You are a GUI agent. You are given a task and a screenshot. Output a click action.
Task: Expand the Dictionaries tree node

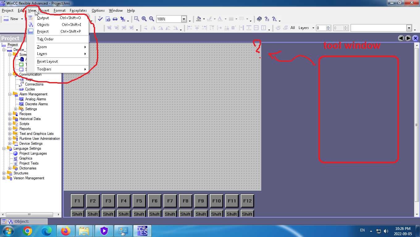coord(10,168)
